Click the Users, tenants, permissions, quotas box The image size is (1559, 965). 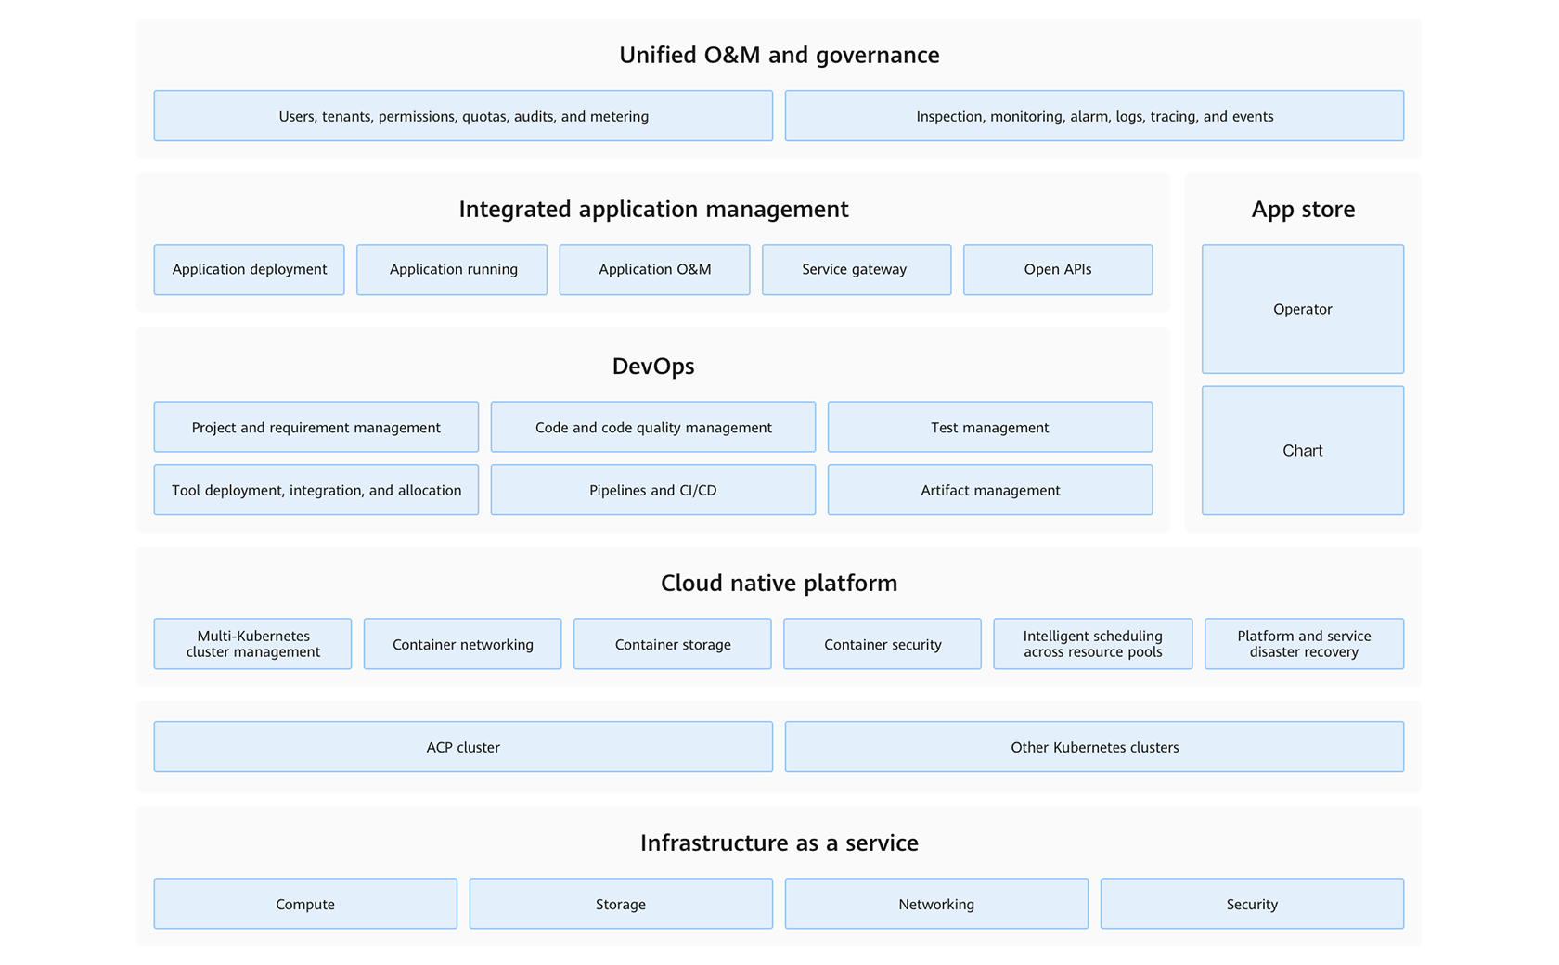tap(463, 116)
